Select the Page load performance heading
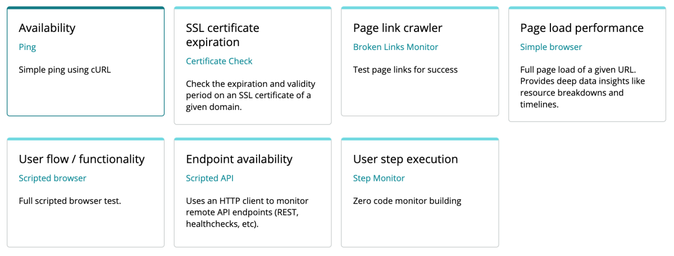The image size is (674, 256). click(x=582, y=28)
